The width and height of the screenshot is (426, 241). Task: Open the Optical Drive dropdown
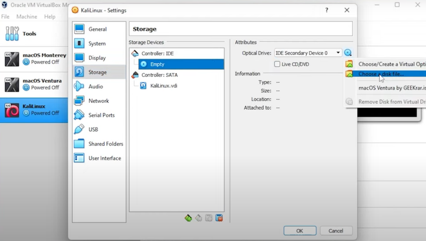[x=308, y=53]
